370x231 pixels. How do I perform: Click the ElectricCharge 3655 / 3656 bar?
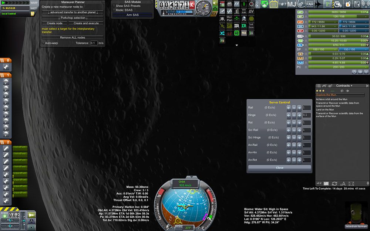pos(339,12)
